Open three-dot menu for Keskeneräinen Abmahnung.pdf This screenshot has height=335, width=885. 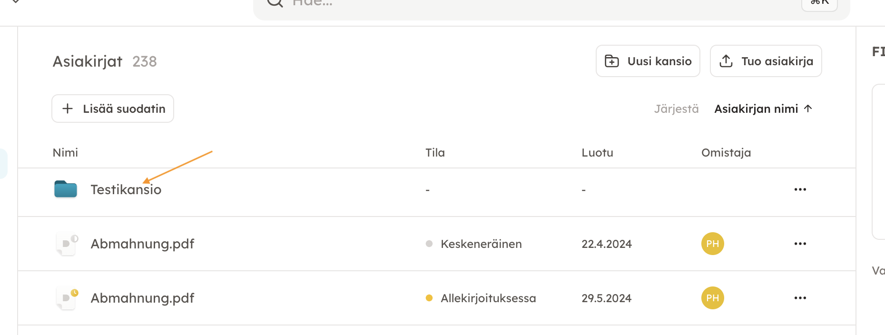pos(800,244)
